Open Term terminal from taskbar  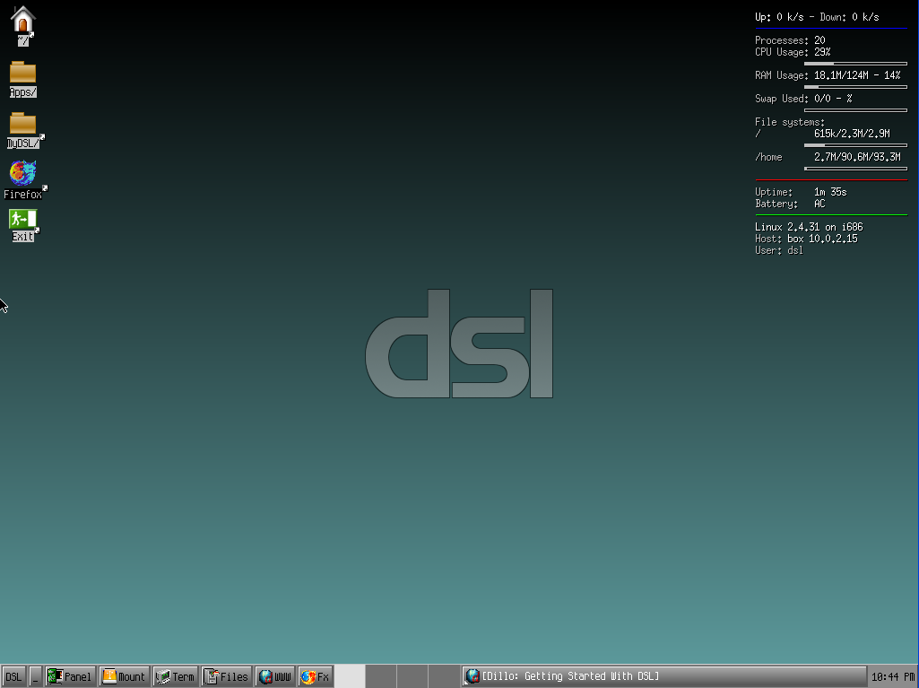(175, 677)
